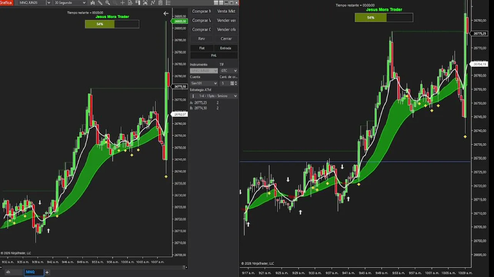Click the Grafica window label

tap(6, 3)
